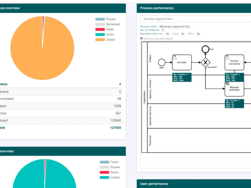This screenshot has height=188, width=251.
Task: Click the stats tooltip under Perform corrections
Action: [x=234, y=77]
